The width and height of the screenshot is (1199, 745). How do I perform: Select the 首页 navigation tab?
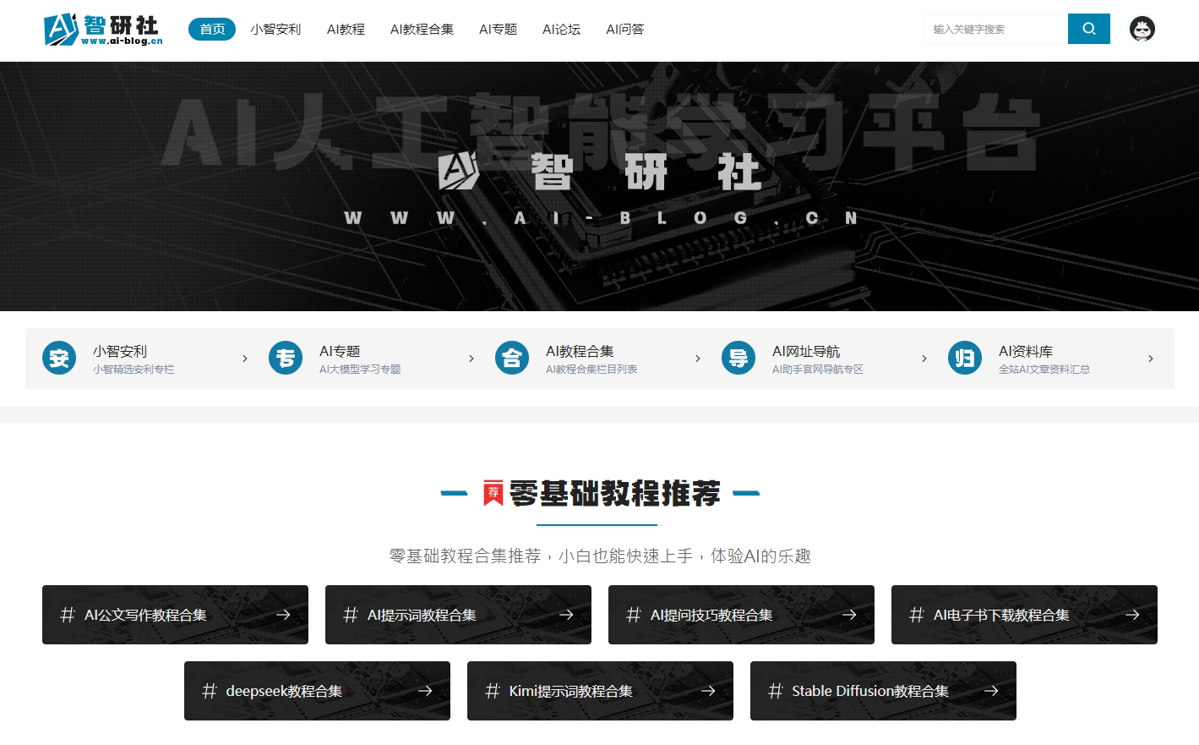coord(212,29)
